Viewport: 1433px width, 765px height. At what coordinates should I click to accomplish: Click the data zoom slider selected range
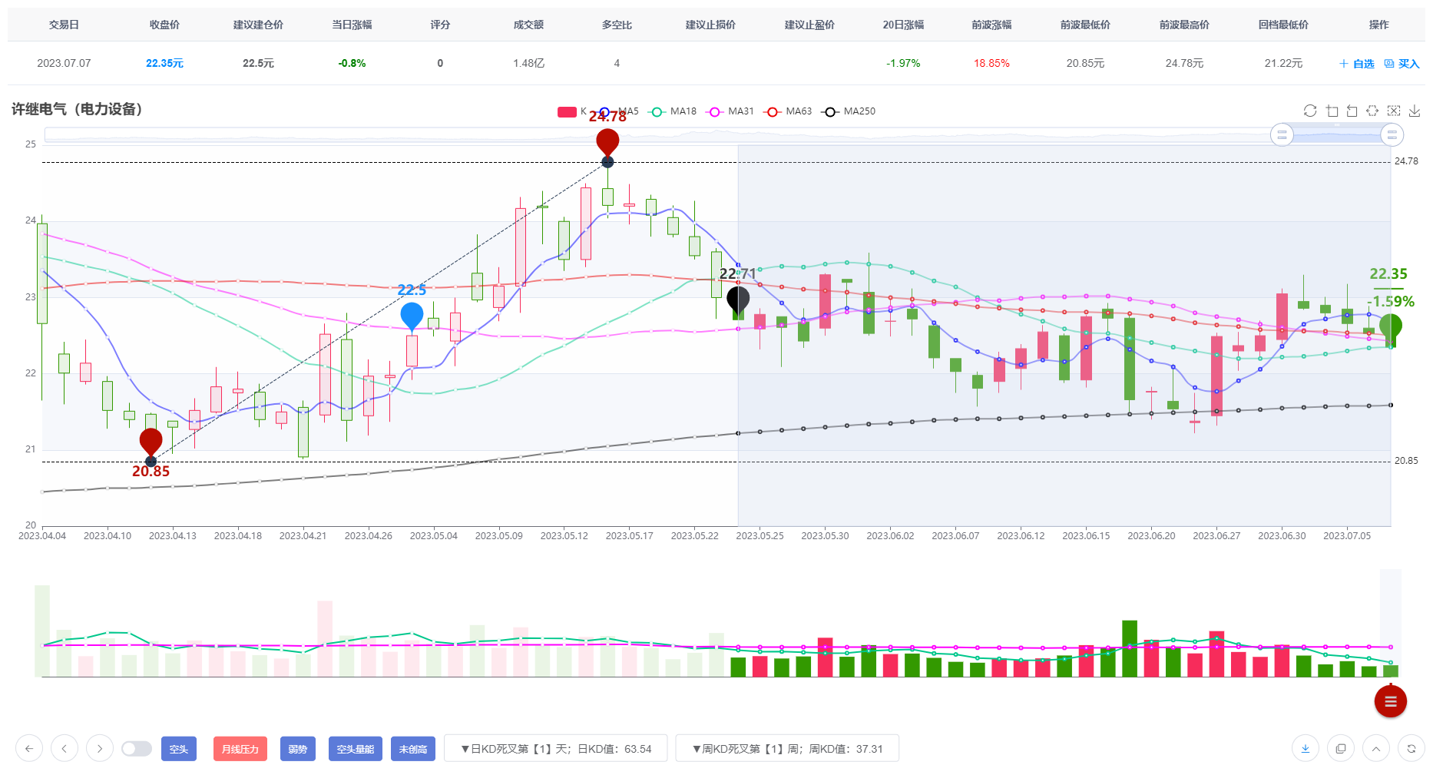point(1337,134)
